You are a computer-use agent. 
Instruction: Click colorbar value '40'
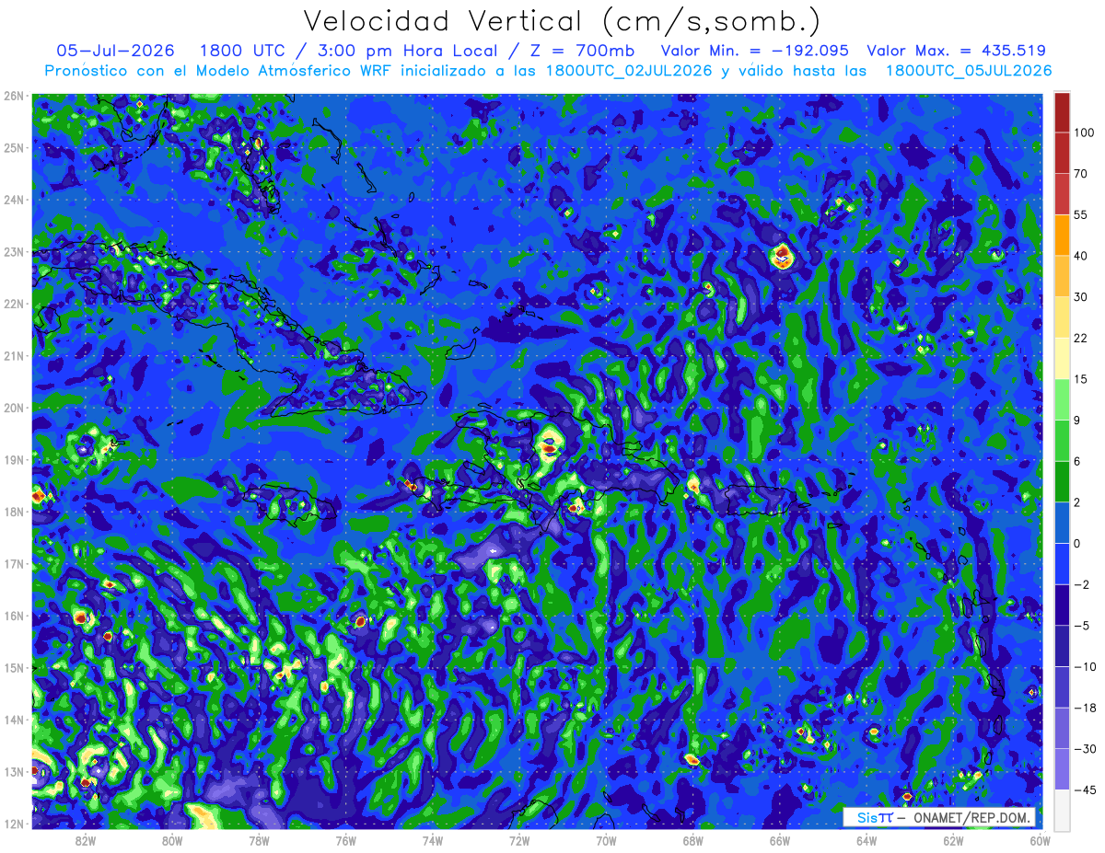click(1081, 256)
